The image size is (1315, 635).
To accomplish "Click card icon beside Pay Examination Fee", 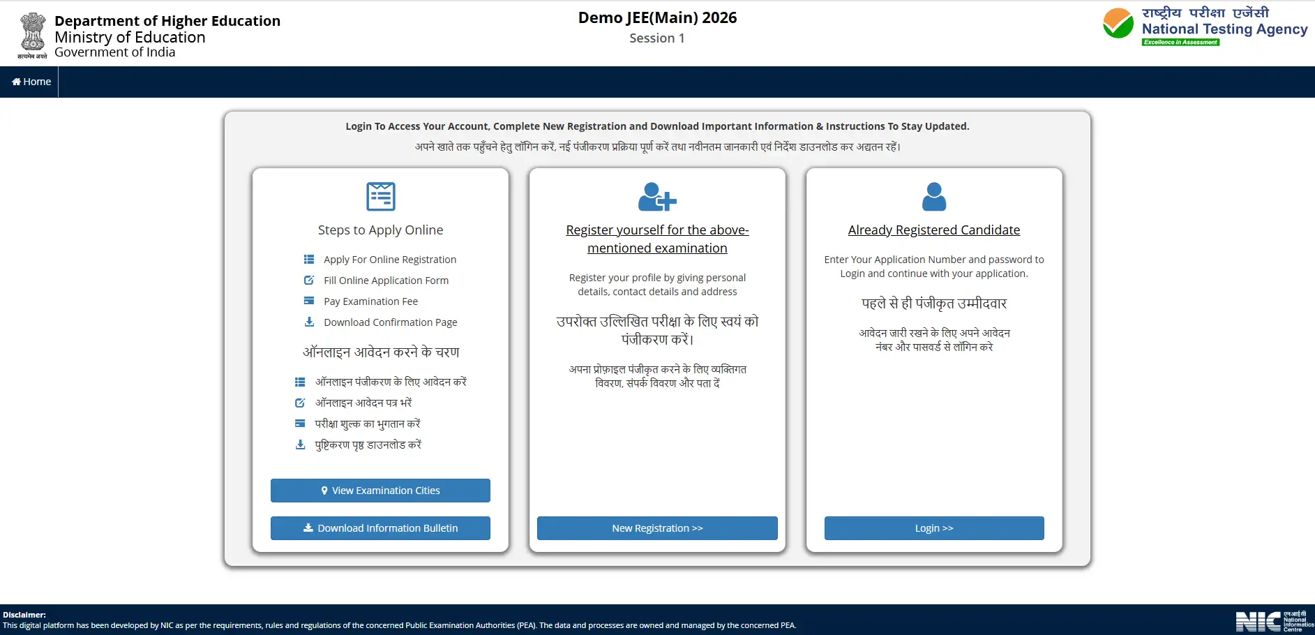I will (x=309, y=301).
